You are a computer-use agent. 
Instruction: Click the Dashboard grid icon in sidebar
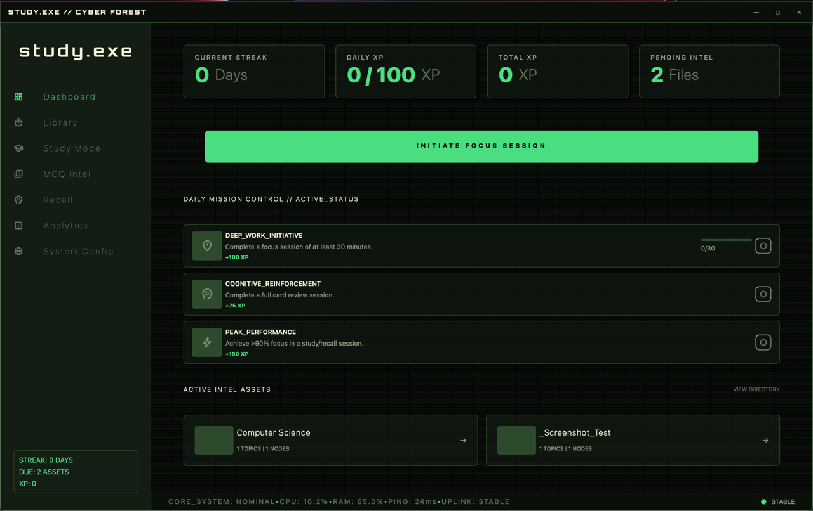coord(18,97)
